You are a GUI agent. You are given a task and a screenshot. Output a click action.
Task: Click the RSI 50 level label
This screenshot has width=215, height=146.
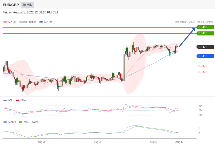tap(200, 110)
